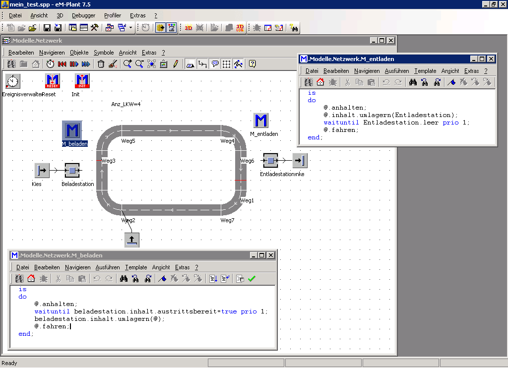Click the indent lines icon in M_beladen toolbar

(x=213, y=279)
